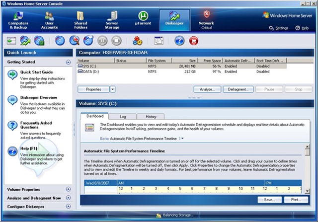Viewport: 318px width, 222px height.
Task: Click the disk with green chip toolbar icon
Action: (39, 41)
